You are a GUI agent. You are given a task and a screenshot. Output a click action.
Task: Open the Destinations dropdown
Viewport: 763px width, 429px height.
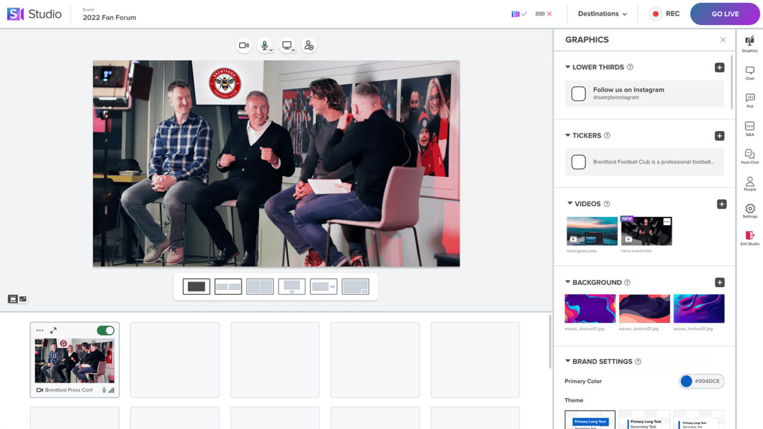coord(603,14)
